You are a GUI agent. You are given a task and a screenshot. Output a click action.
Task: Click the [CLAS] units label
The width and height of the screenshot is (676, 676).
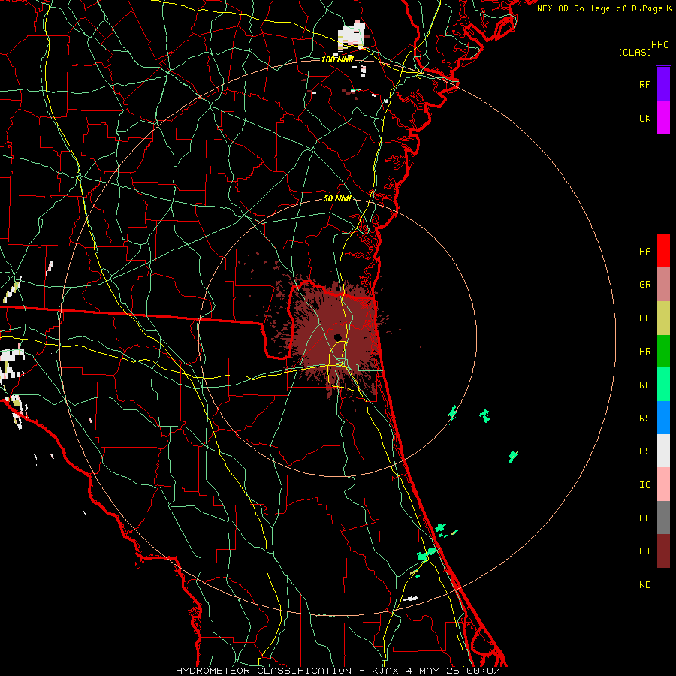[x=635, y=52]
